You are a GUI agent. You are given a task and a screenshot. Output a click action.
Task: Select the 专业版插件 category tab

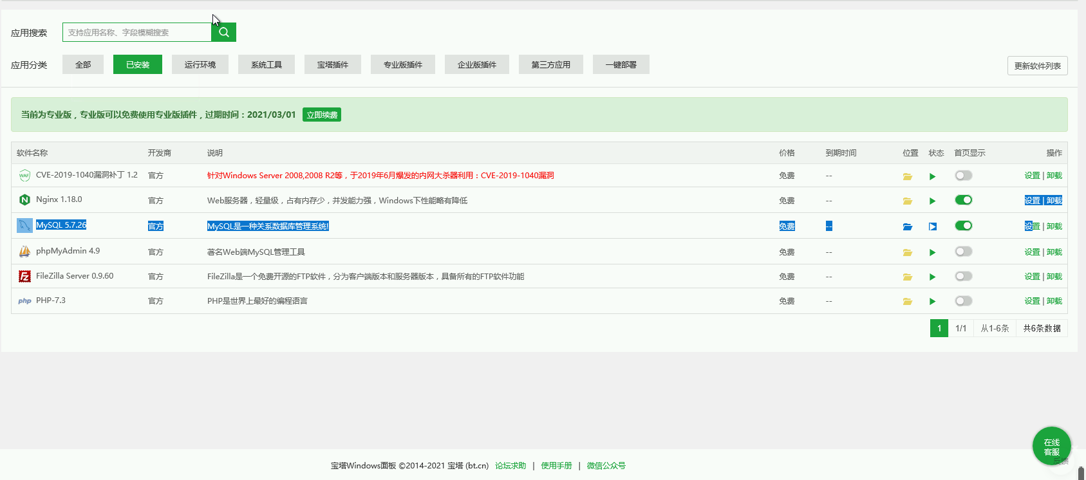[403, 64]
